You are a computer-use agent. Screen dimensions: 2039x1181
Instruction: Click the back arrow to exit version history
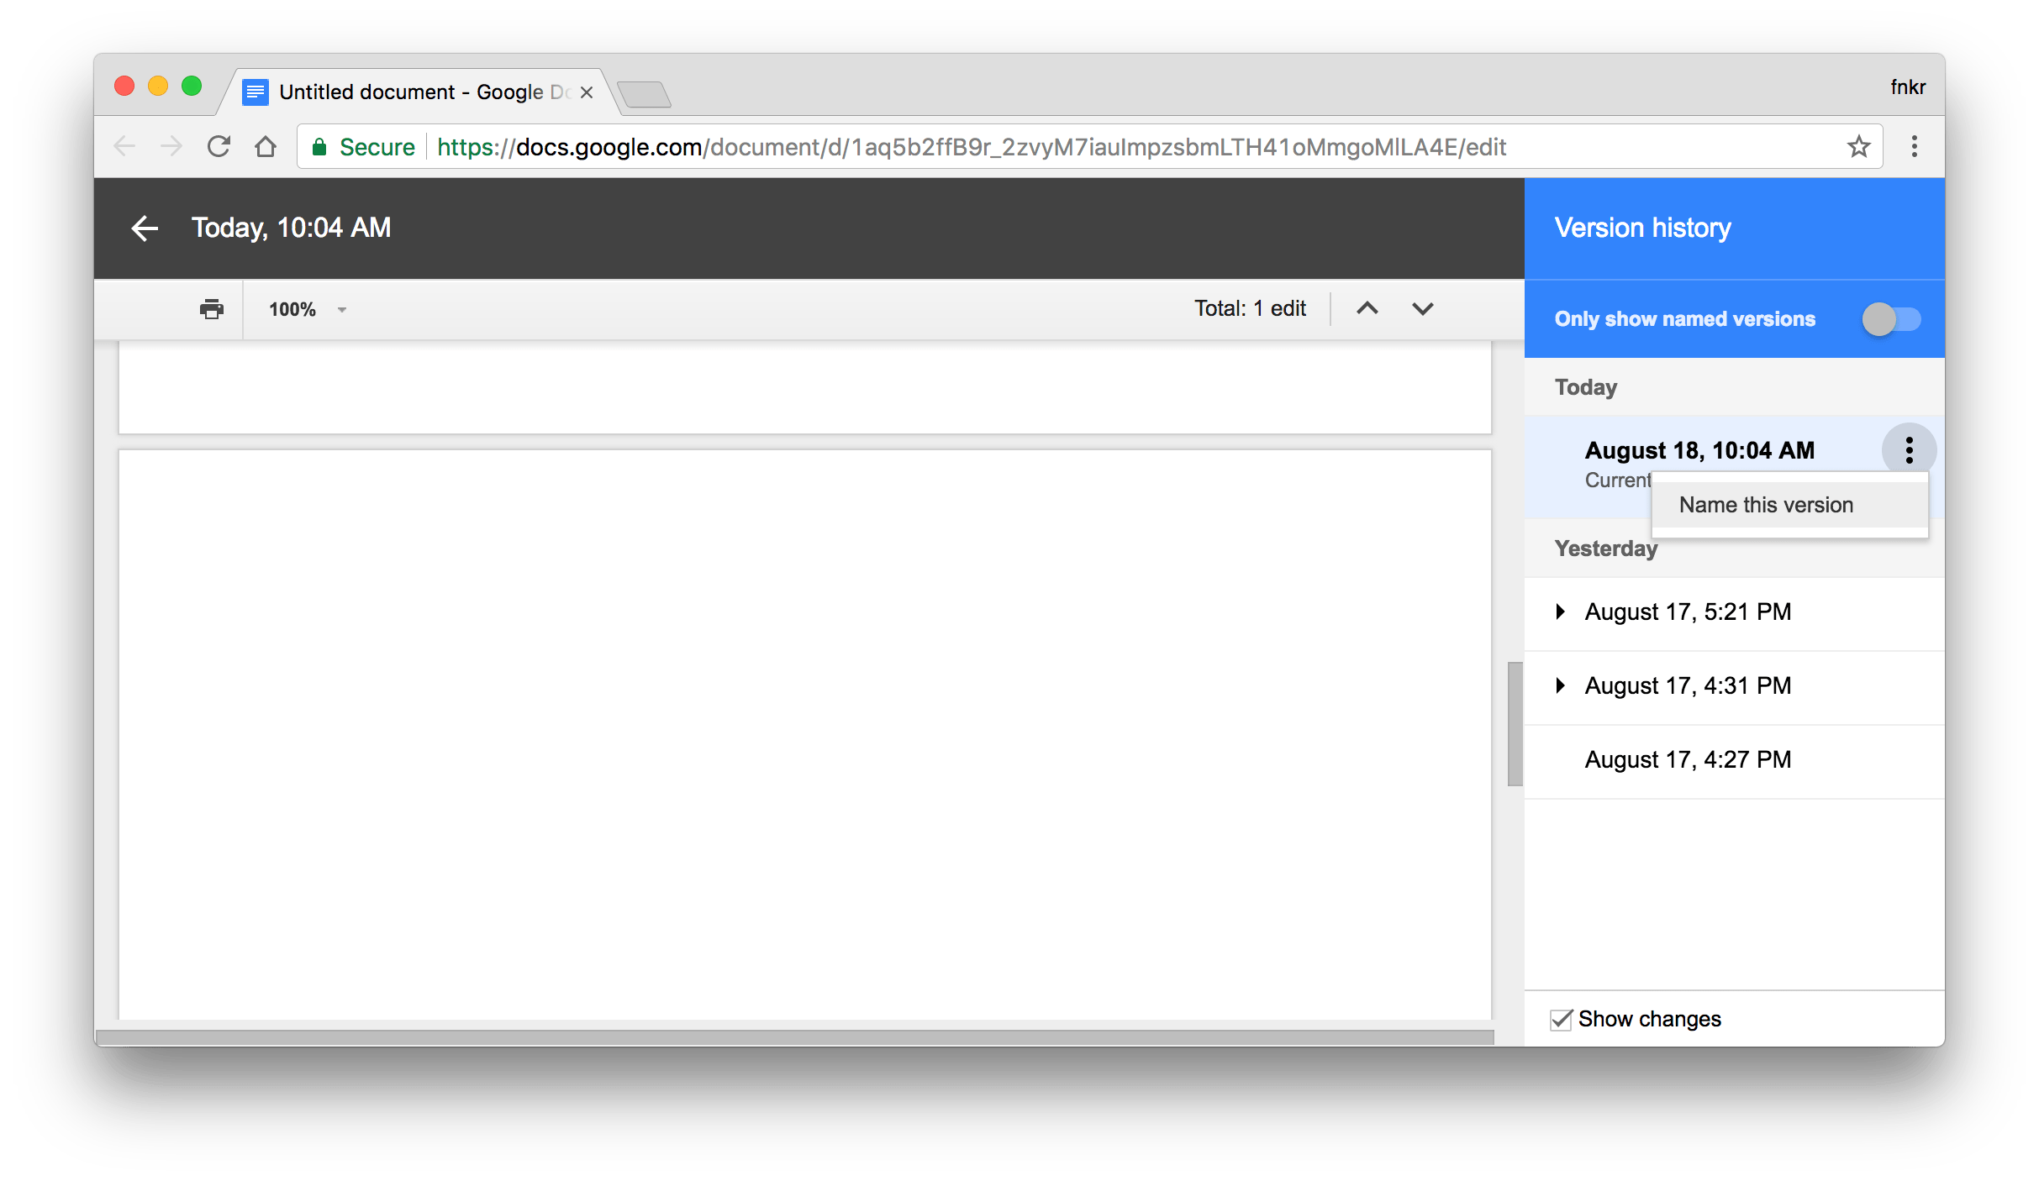[x=144, y=228]
